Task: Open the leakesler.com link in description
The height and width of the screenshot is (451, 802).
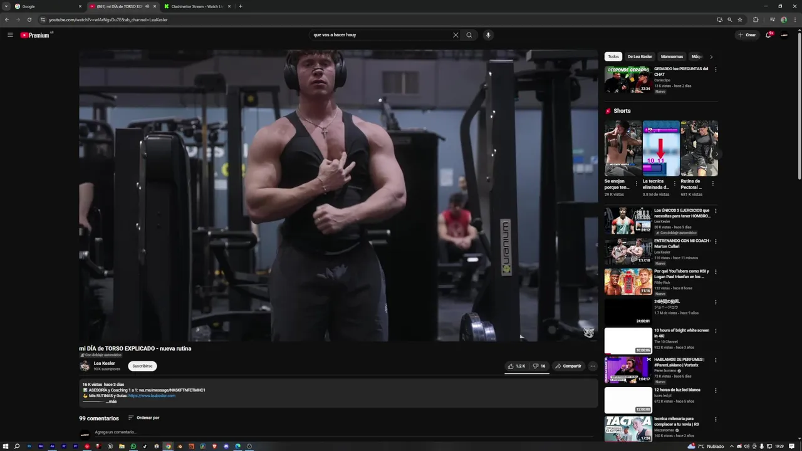Action: tap(152, 396)
